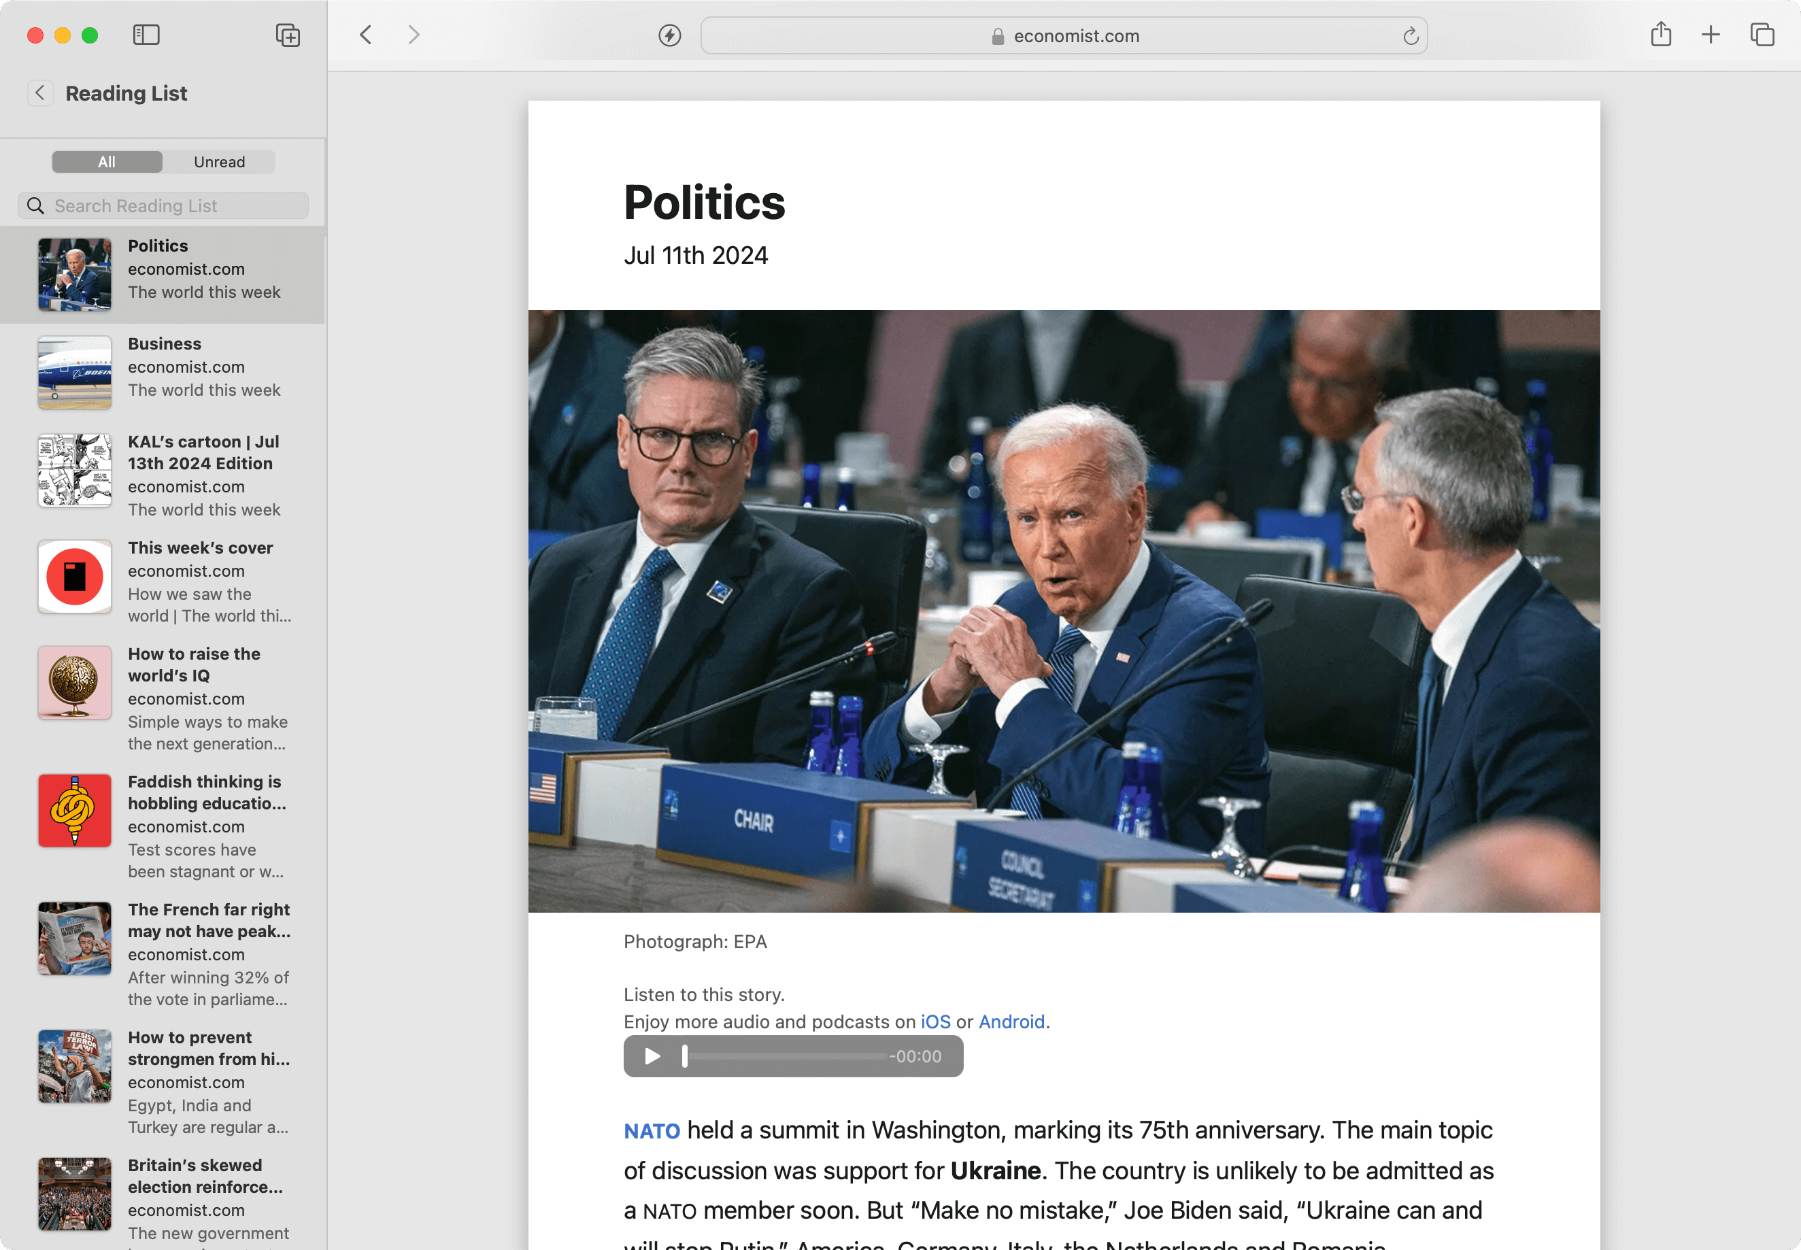The image size is (1801, 1250).
Task: Switch the Reading List filter to Unread
Action: point(219,162)
